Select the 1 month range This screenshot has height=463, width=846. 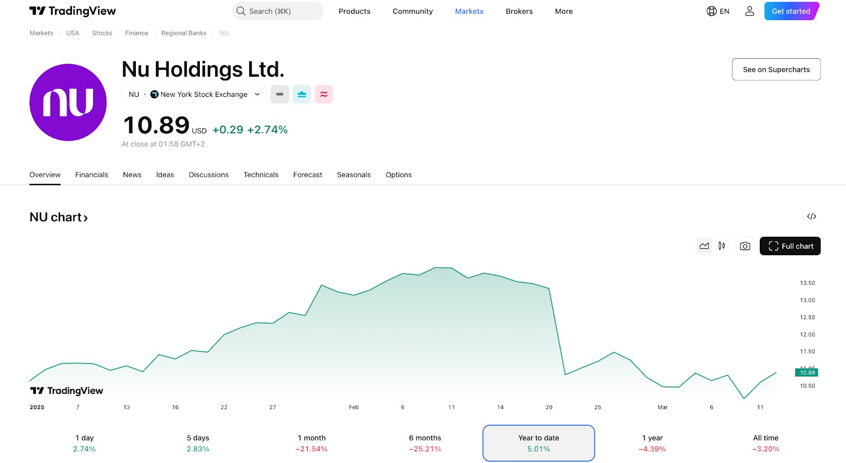click(311, 443)
